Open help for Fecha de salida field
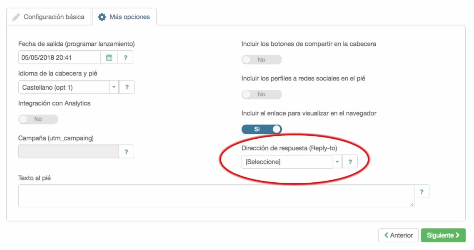Viewport: 474px width, 250px height. pos(125,58)
